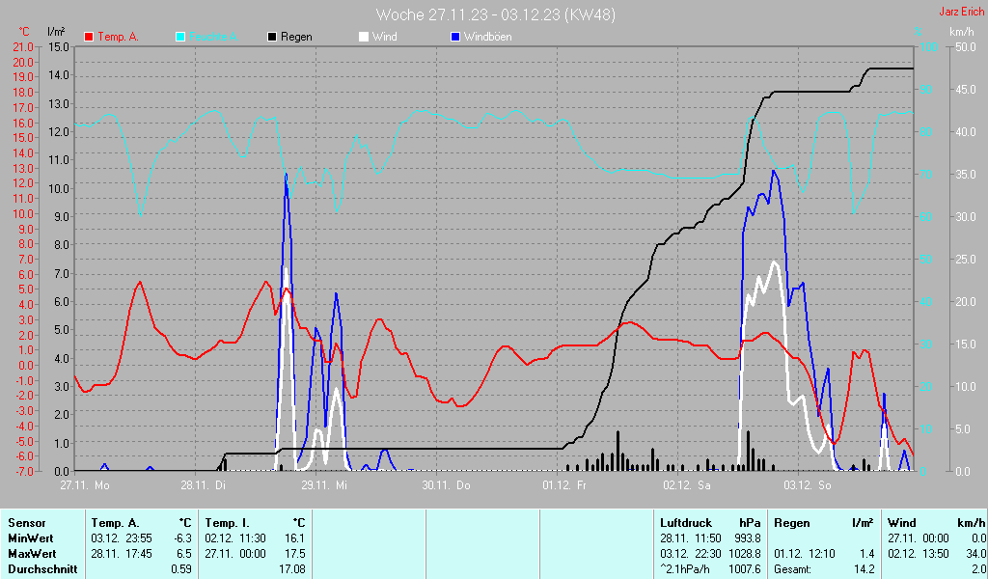Screen dimensions: 988x579
Task: Click the Jarz Erich author label
Action: (962, 12)
